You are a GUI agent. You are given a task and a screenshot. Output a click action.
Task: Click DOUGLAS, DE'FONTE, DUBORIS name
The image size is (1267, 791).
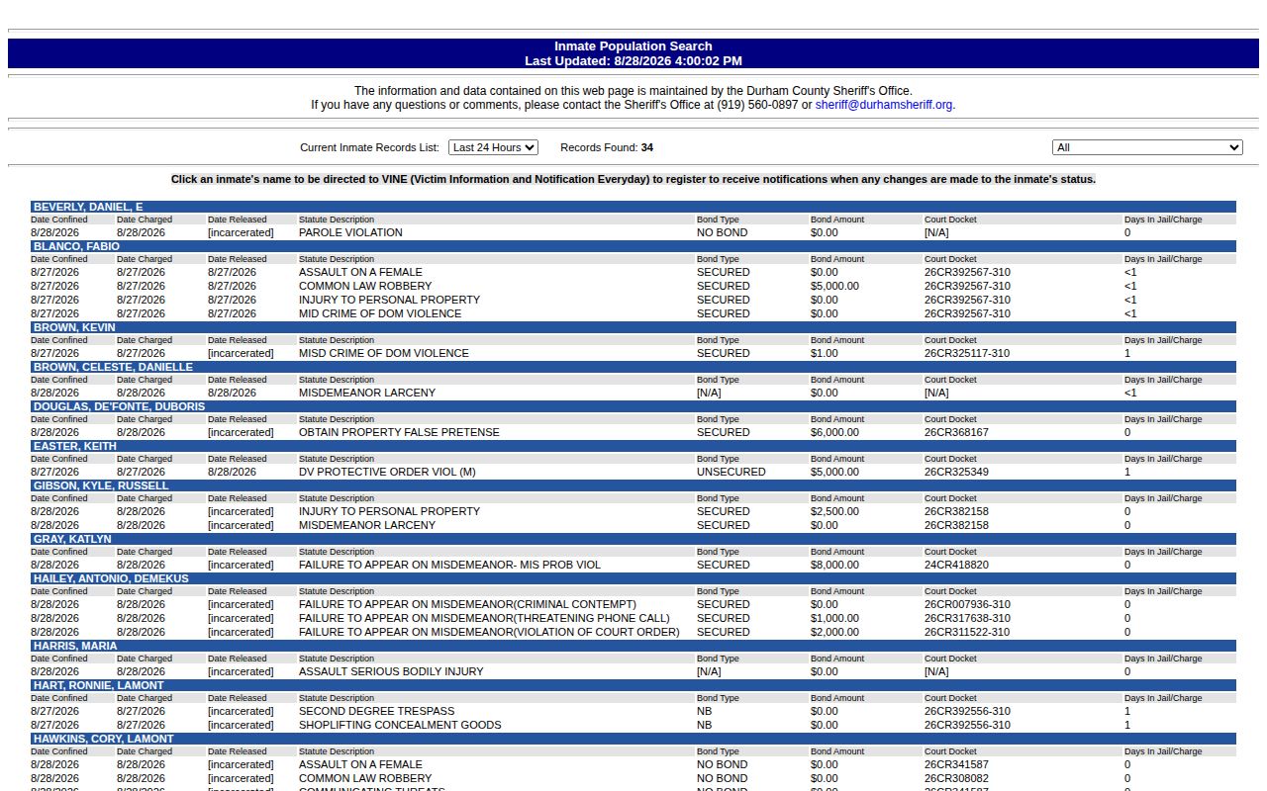coord(119,406)
